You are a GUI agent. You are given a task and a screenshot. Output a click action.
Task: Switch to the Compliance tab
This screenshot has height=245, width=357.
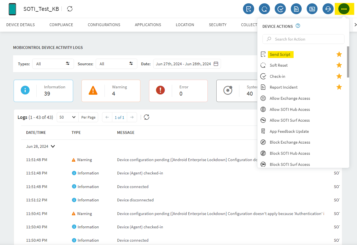tap(61, 25)
